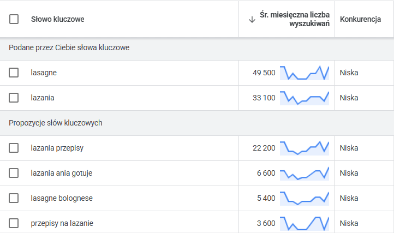This screenshot has width=394, height=233.
Task: Click the Słowo kluczowe column header
Action: pos(57,20)
